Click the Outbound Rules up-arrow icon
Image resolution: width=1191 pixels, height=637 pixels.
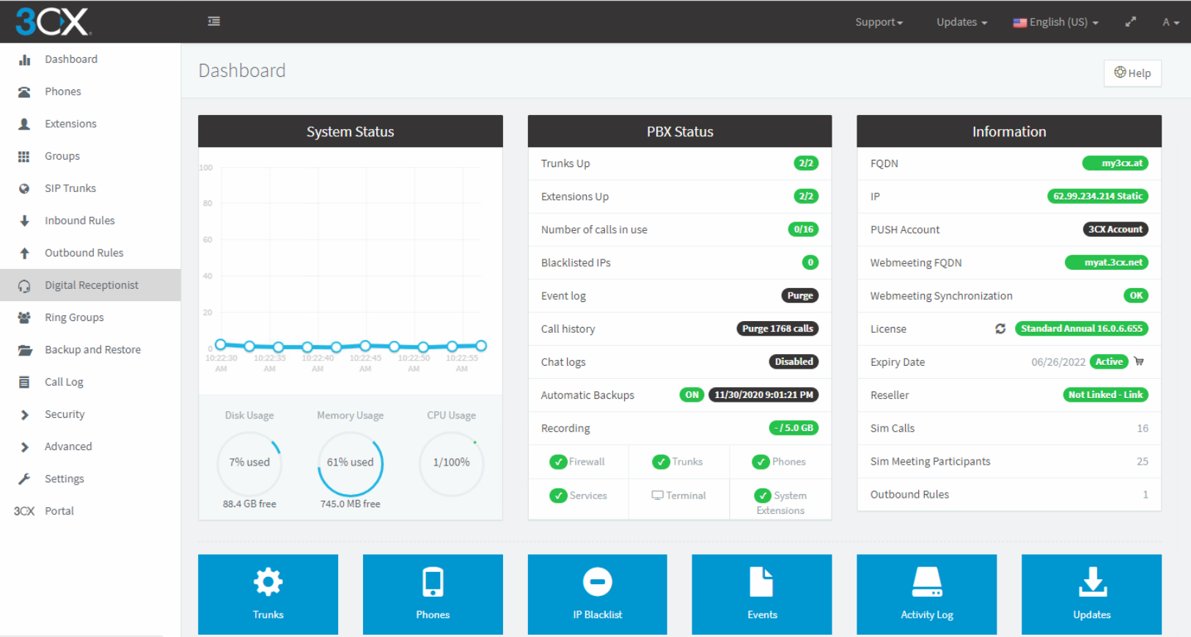tap(24, 253)
